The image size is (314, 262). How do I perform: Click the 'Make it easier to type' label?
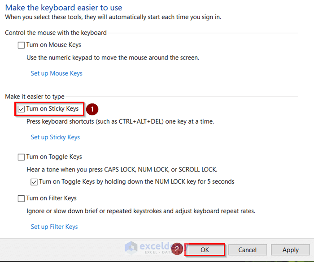point(35,97)
